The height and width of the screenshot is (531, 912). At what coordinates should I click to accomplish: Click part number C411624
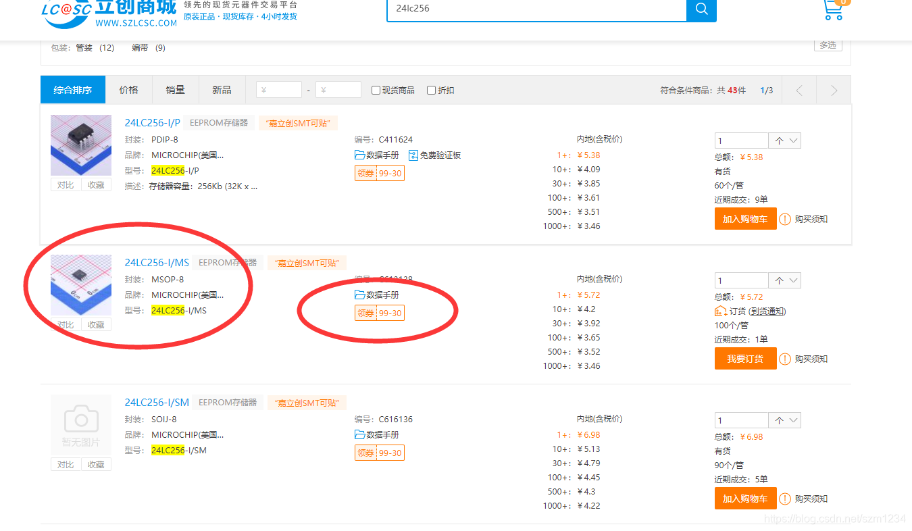pos(395,140)
